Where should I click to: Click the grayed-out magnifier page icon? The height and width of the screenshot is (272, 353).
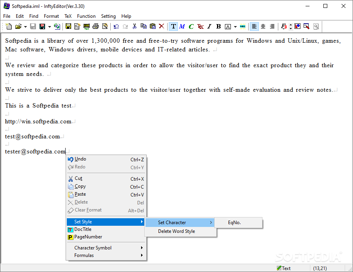click(x=316, y=26)
